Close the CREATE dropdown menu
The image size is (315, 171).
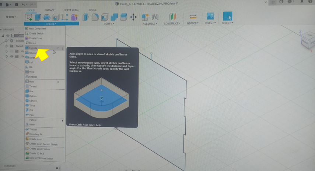51,24
